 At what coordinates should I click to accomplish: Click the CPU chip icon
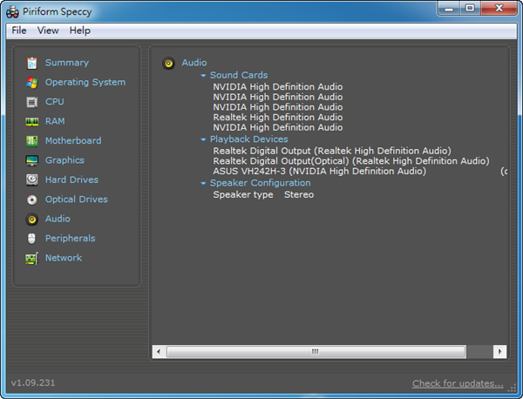(x=32, y=102)
